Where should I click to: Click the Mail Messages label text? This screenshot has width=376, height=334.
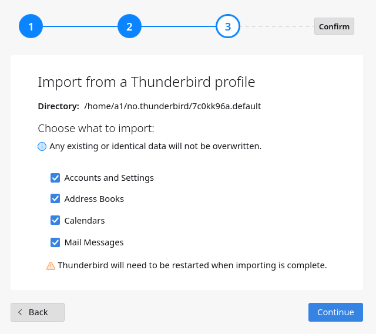[94, 242]
